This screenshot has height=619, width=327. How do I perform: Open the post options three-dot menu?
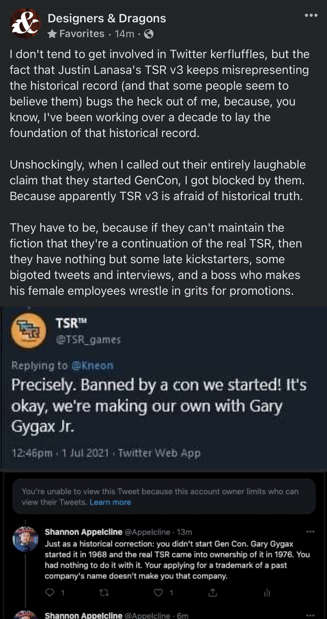point(311,16)
